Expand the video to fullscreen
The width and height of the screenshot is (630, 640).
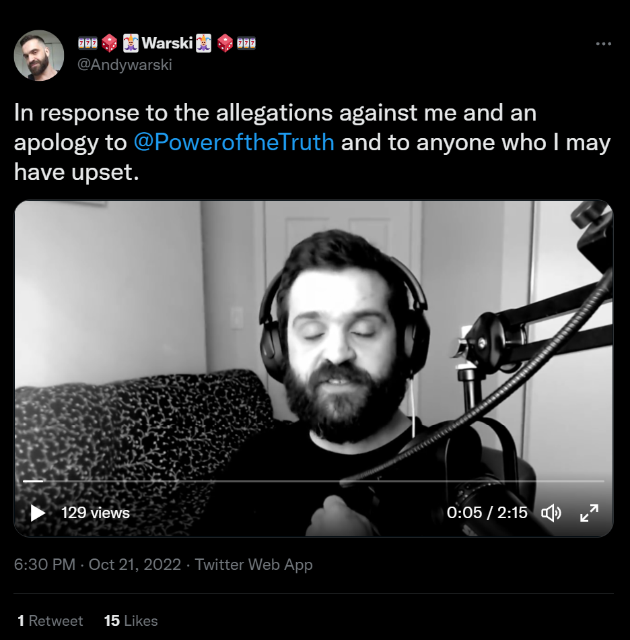[589, 513]
